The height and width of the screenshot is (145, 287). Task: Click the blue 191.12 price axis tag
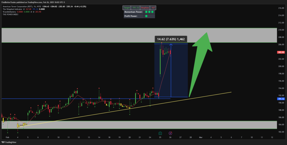pyautogui.click(x=281, y=99)
